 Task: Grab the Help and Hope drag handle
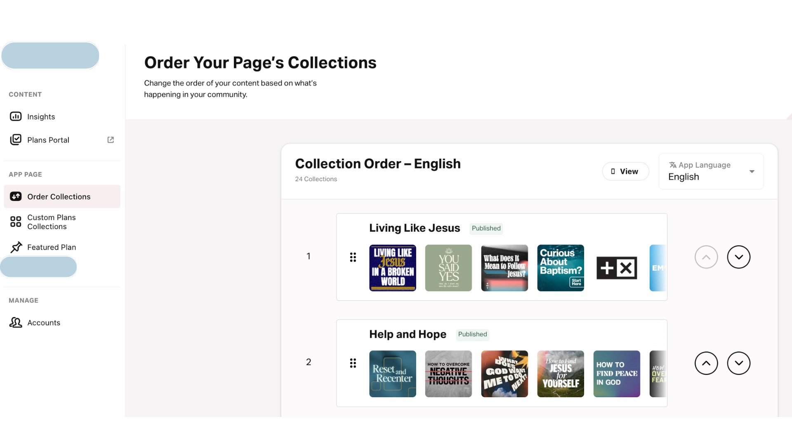point(353,363)
